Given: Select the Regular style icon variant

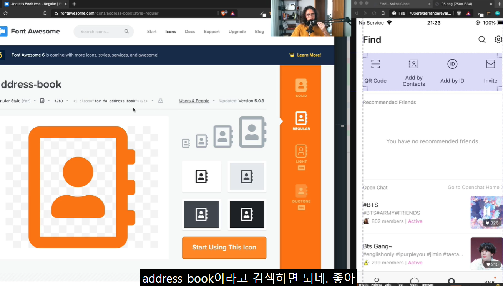Looking at the screenshot, I should click(x=301, y=121).
